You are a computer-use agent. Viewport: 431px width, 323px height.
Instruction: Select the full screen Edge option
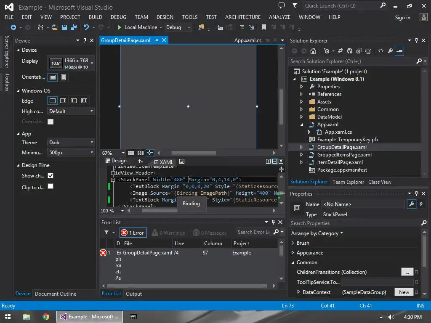coord(53,101)
